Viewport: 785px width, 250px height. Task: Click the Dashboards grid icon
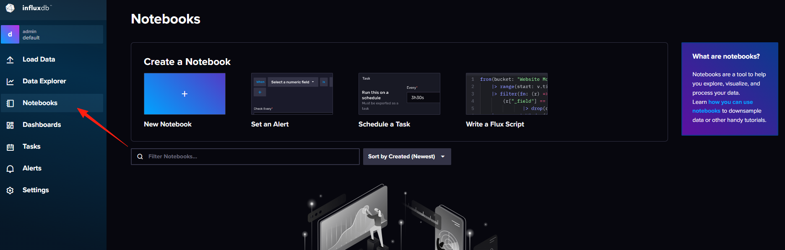coord(10,125)
